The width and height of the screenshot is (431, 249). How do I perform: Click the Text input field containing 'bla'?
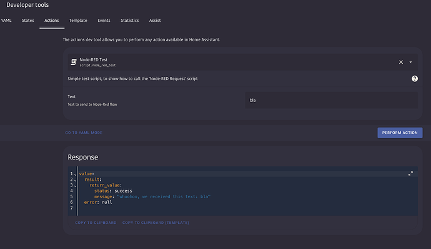click(x=331, y=100)
